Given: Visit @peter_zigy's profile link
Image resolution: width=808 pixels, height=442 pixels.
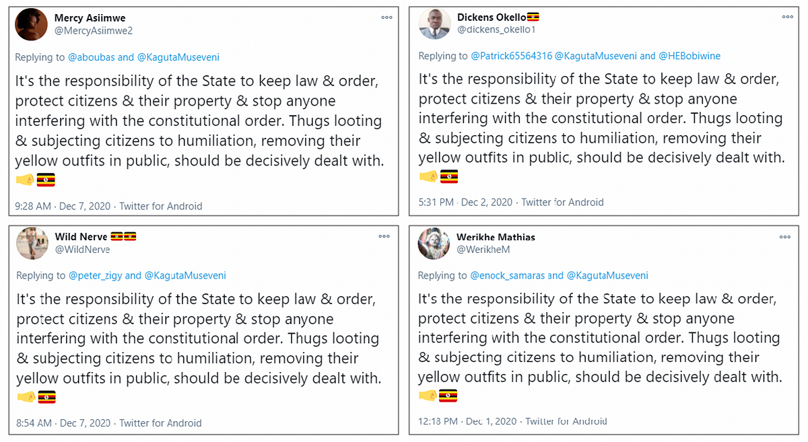Looking at the screenshot, I should tap(95, 275).
